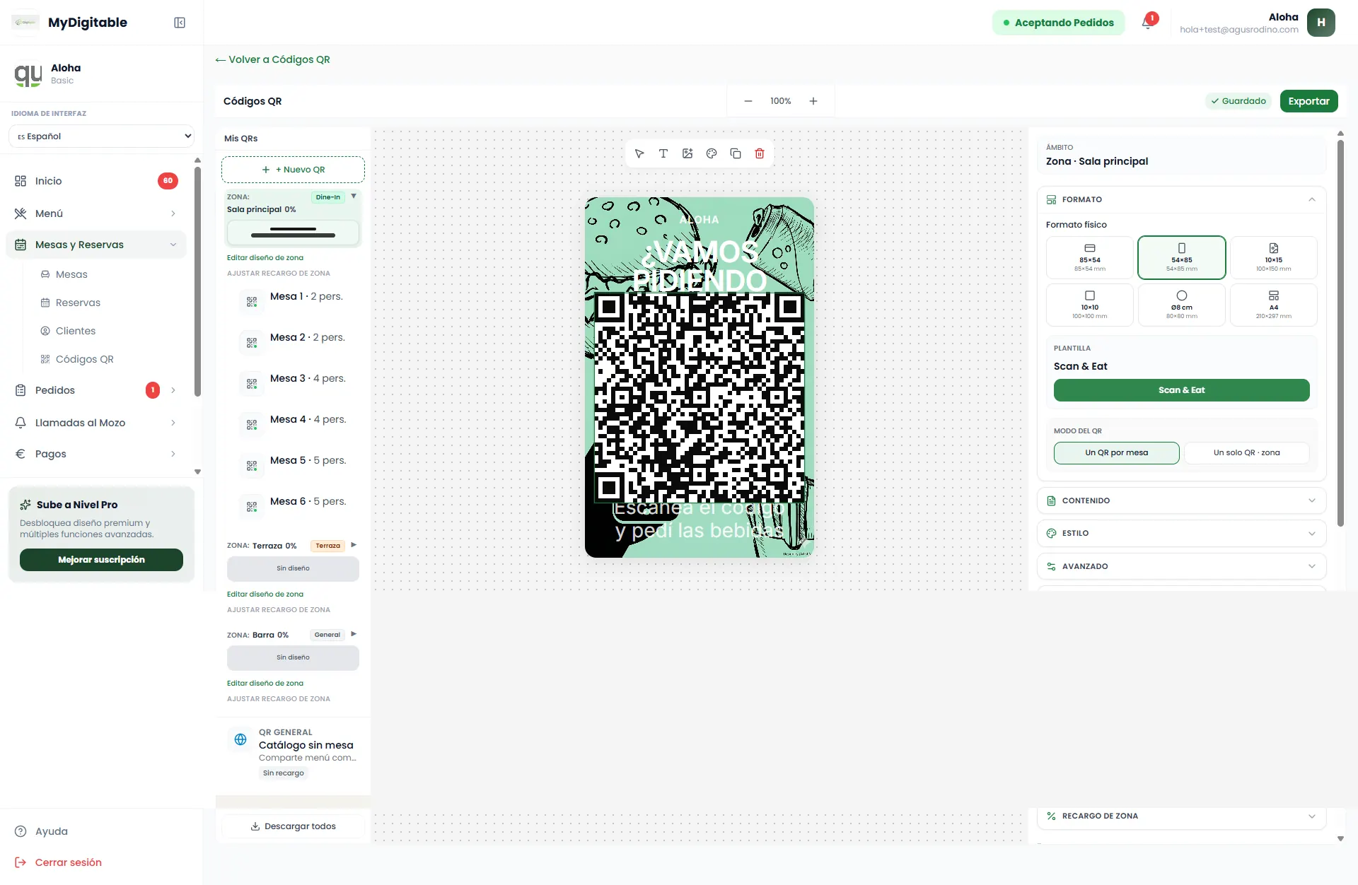The width and height of the screenshot is (1358, 885).
Task: Select the Ø8 cm round format
Action: pos(1182,305)
